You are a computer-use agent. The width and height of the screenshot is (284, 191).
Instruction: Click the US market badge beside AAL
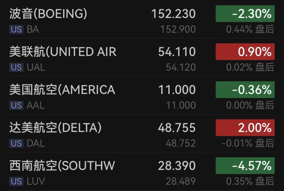click(16, 105)
